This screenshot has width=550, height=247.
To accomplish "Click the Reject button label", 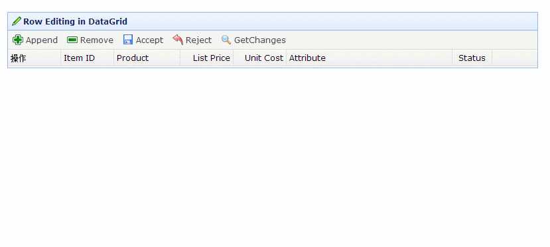I will 198,40.
